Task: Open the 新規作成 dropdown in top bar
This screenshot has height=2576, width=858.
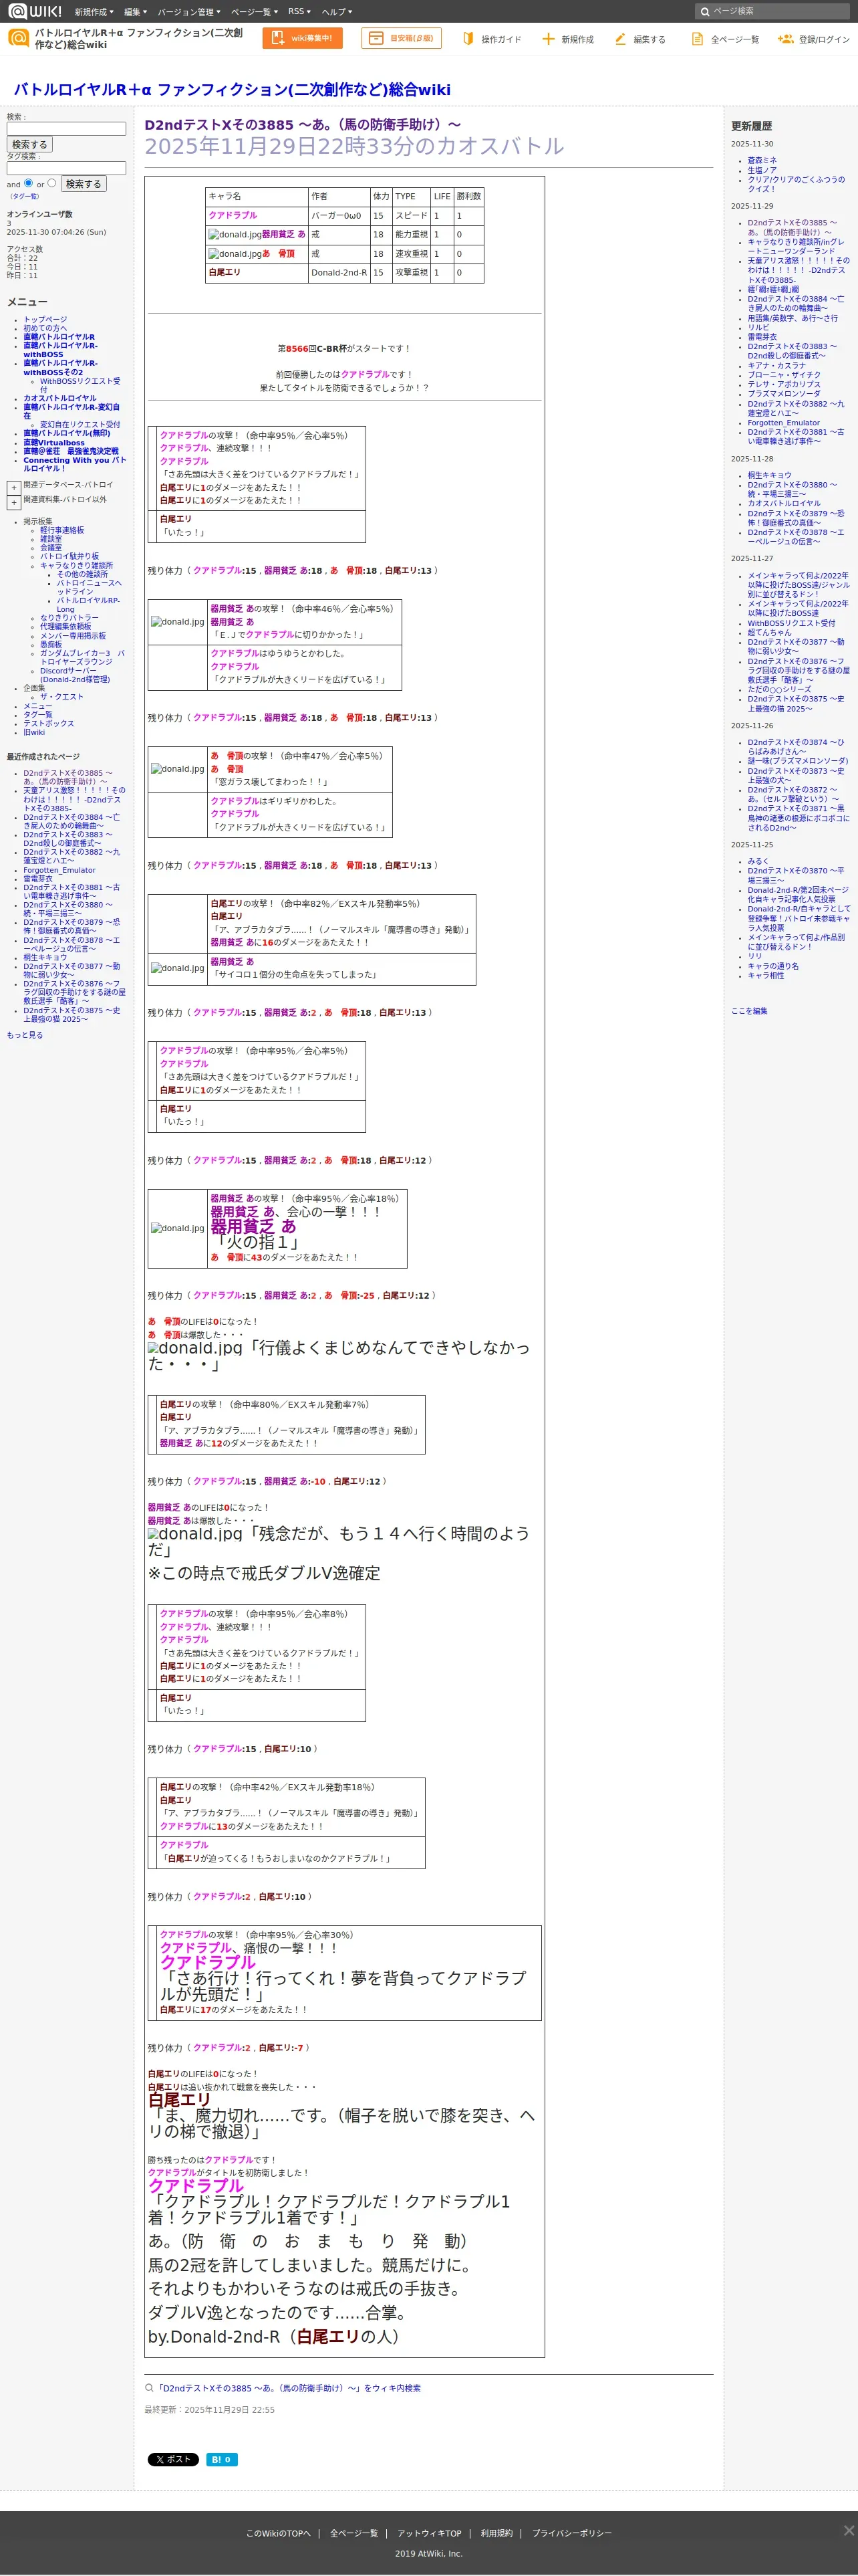Action: 94,12
